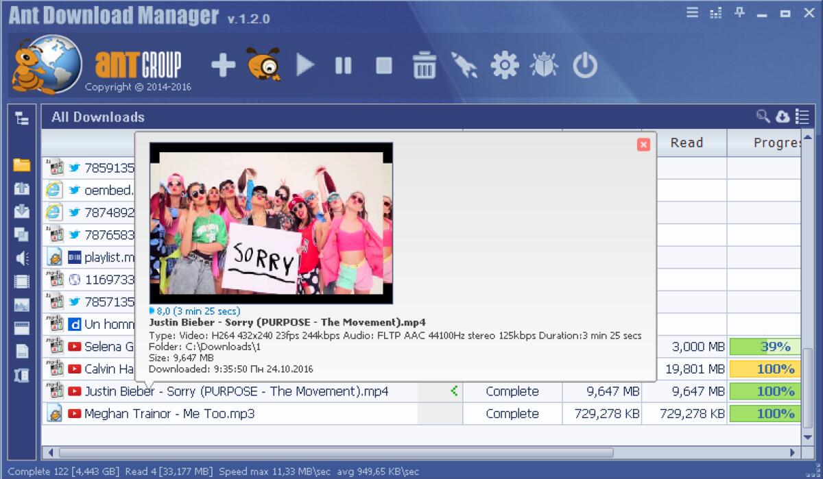This screenshot has height=479, width=823.
Task: Delete download using trash bin icon
Action: [x=425, y=66]
